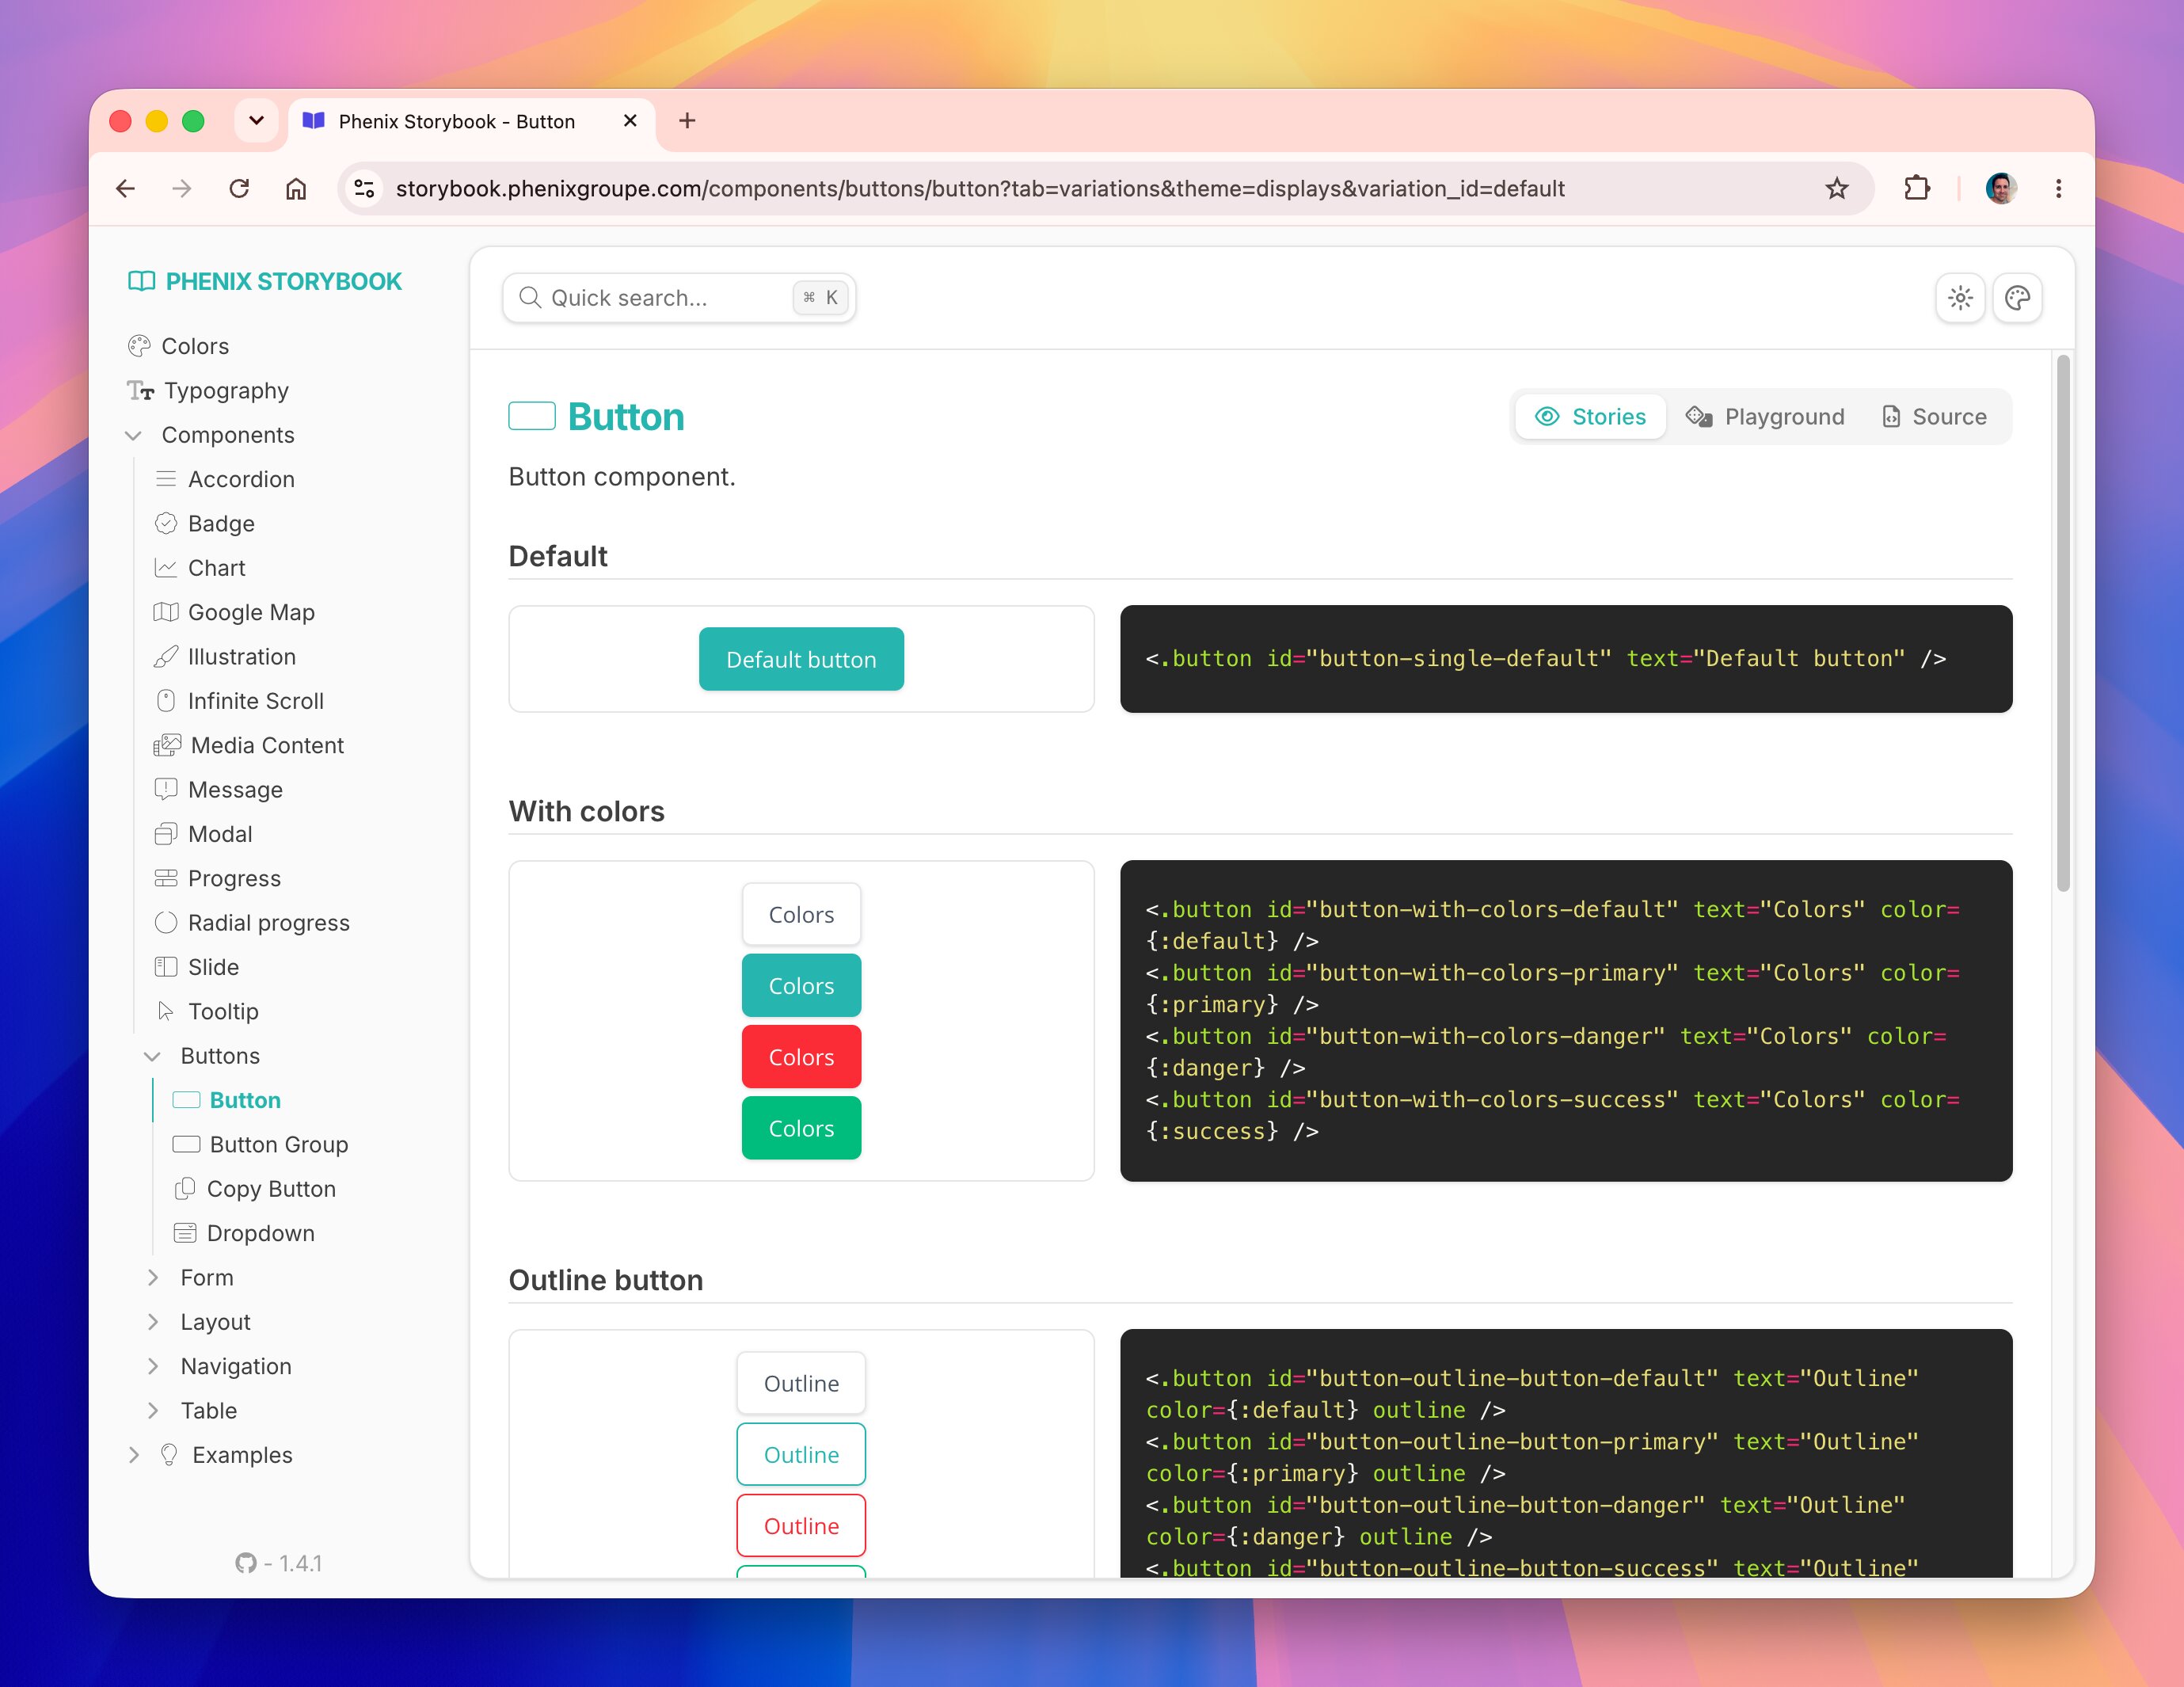Viewport: 2184px width, 1687px height.
Task: Collapse the Components tree section
Action: 133,435
